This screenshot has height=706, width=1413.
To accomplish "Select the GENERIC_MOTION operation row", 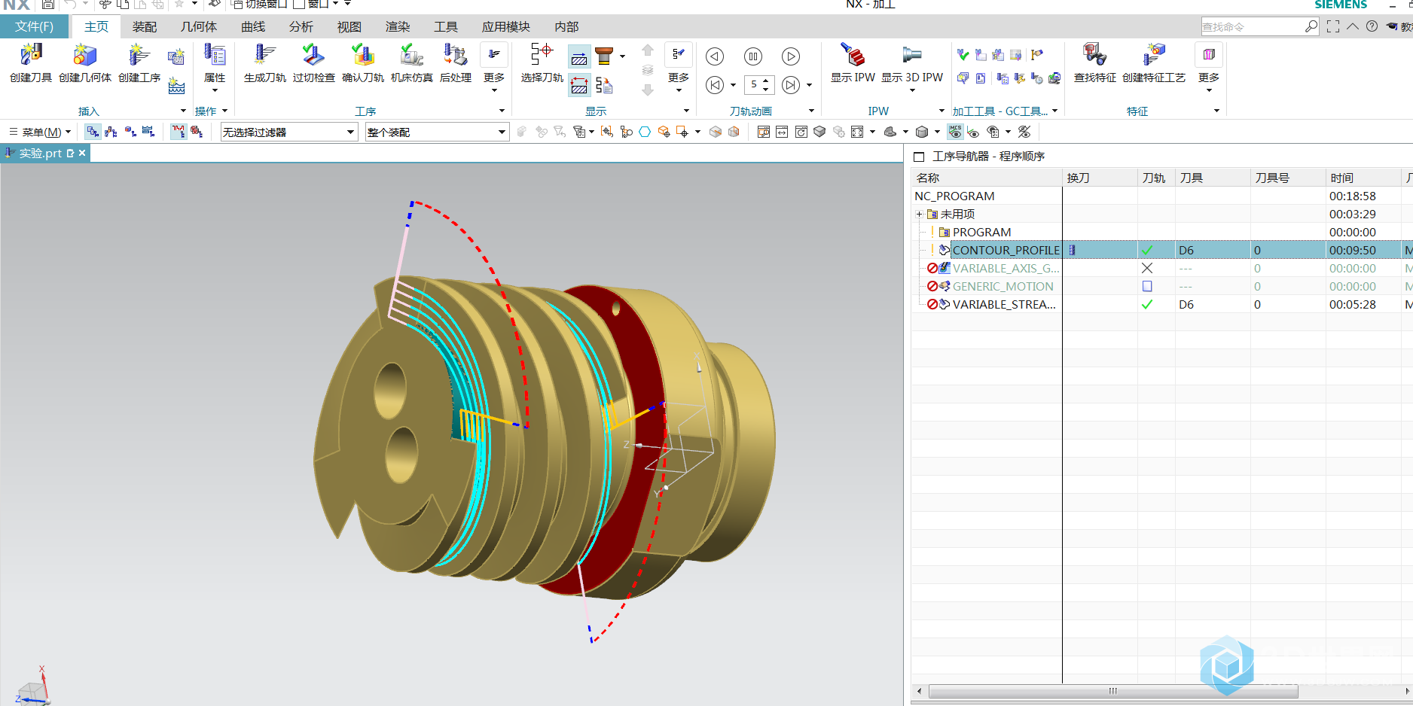I will tap(1162, 286).
